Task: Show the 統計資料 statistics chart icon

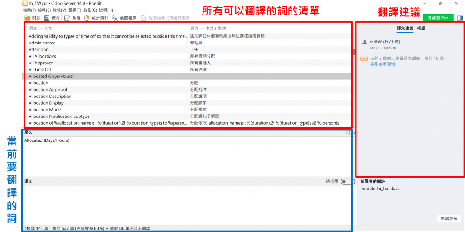Action: pyautogui.click(x=87, y=18)
